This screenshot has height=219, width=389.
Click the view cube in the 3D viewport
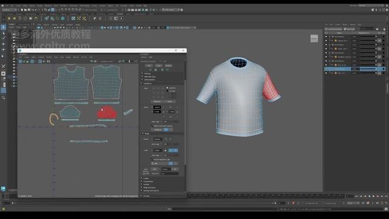click(314, 38)
